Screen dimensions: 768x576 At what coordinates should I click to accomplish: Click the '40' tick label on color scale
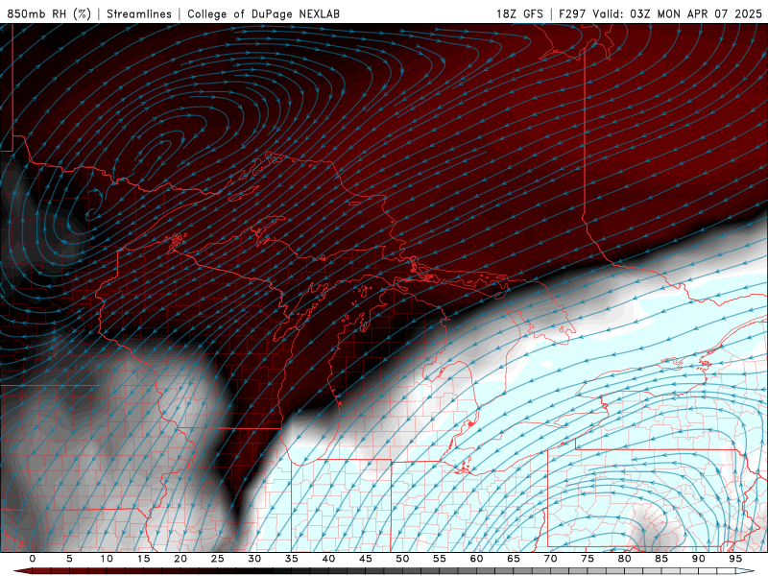click(328, 559)
